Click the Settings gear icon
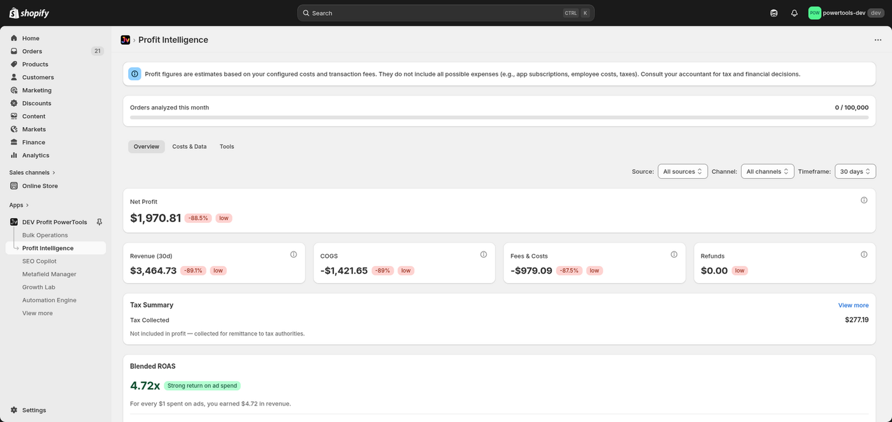892x422 pixels. point(14,411)
